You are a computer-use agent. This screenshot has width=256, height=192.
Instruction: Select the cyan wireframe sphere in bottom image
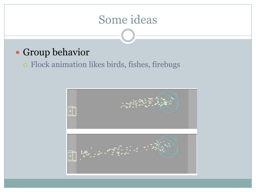point(168,146)
